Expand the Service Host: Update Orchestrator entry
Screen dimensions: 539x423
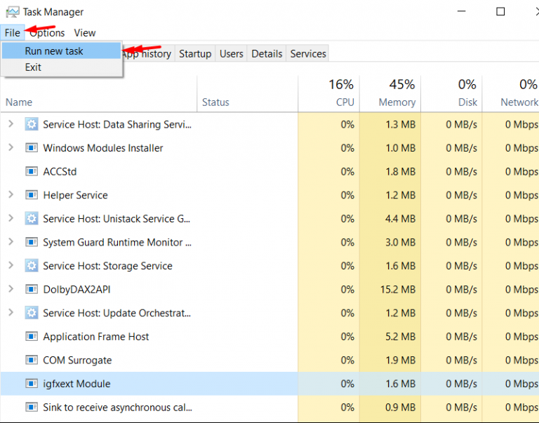pyautogui.click(x=11, y=313)
